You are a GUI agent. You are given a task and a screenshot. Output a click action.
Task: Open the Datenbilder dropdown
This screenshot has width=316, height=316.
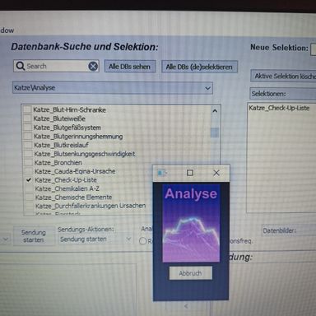pyautogui.click(x=288, y=230)
